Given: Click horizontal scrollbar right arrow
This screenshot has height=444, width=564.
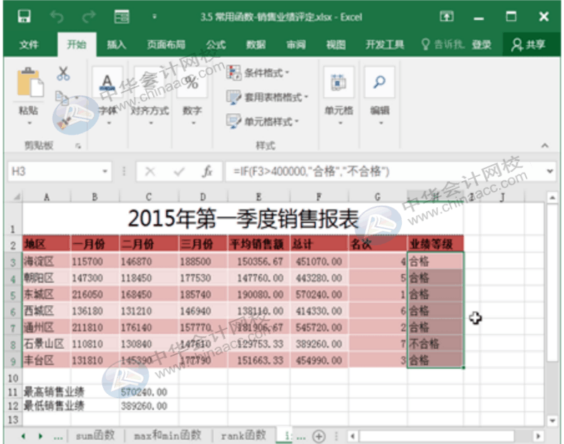Looking at the screenshot, I should point(539,436).
